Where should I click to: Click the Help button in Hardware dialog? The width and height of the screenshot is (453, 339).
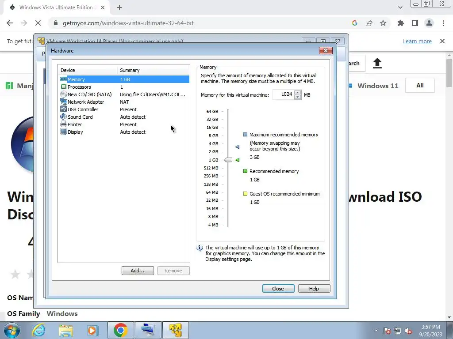(314, 289)
